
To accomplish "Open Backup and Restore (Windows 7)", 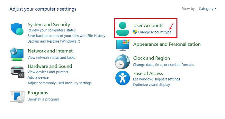I will [x=54, y=41].
